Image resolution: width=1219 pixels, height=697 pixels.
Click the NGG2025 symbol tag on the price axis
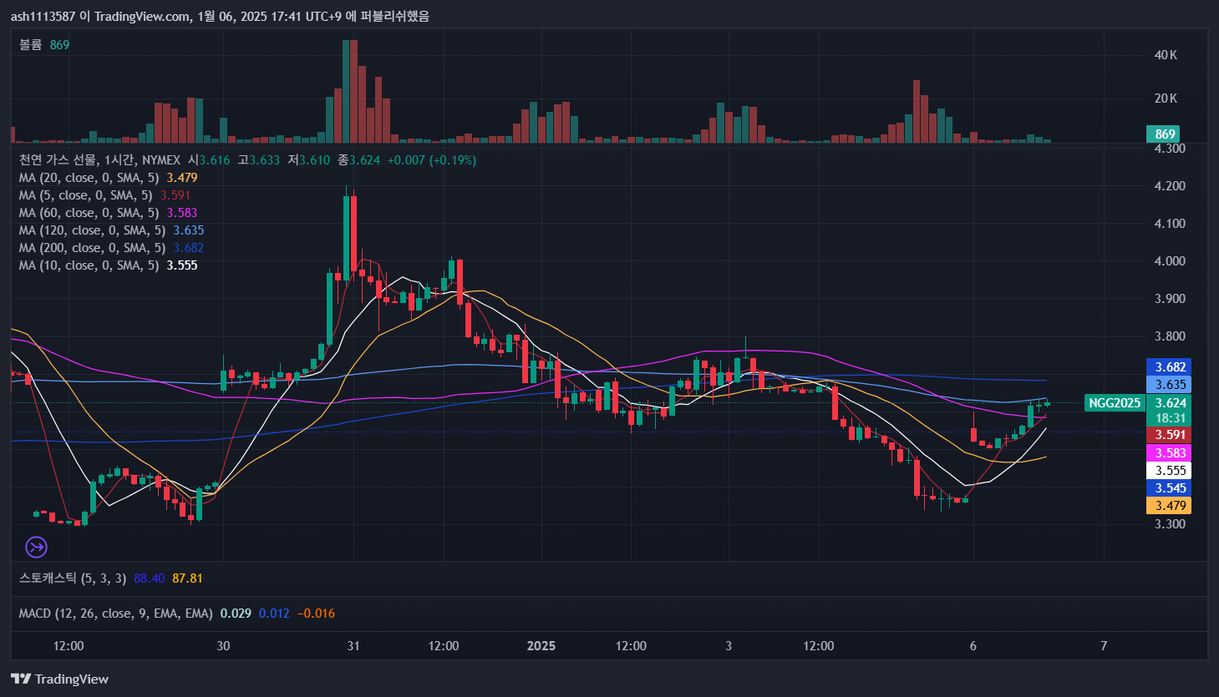1114,403
